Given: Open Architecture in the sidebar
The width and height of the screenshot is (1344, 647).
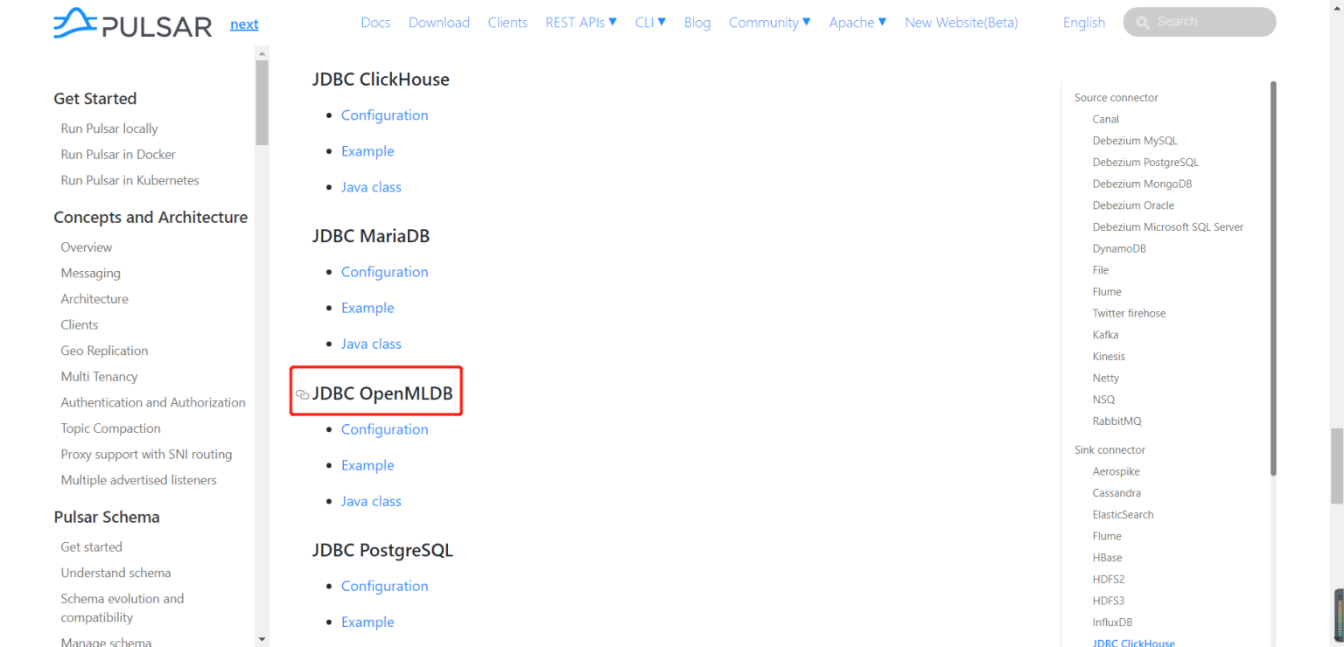Looking at the screenshot, I should pyautogui.click(x=94, y=299).
